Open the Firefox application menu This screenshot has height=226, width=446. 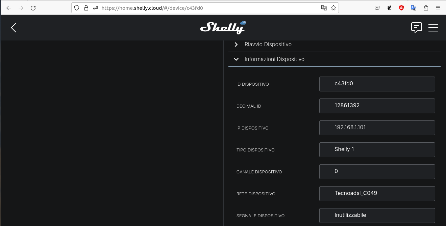[x=438, y=8]
